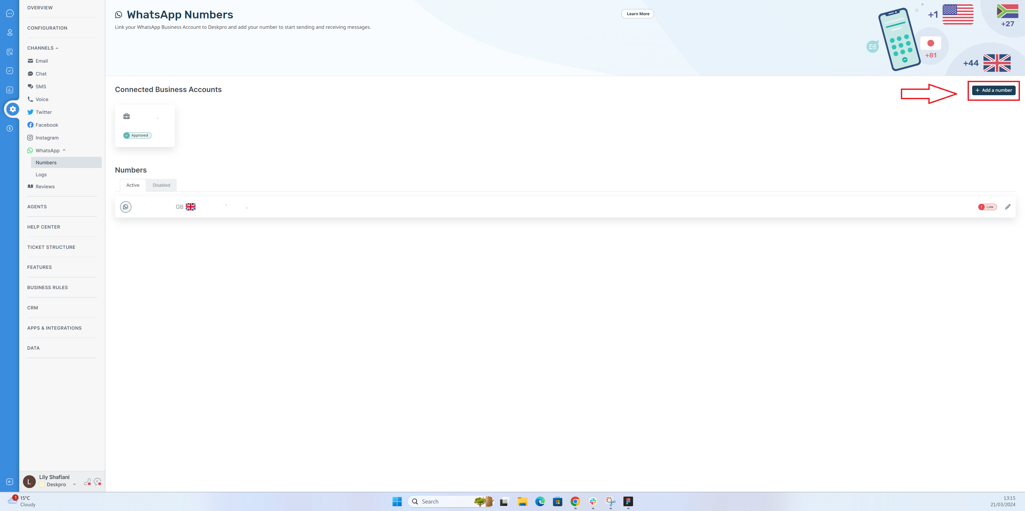This screenshot has height=511, width=1025.
Task: Open Slack from the Windows taskbar
Action: pos(593,501)
